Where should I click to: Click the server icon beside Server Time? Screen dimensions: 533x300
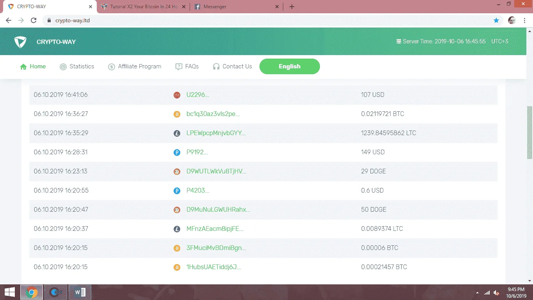tap(399, 41)
